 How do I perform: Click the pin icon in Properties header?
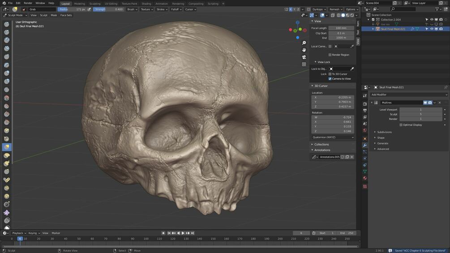446,87
